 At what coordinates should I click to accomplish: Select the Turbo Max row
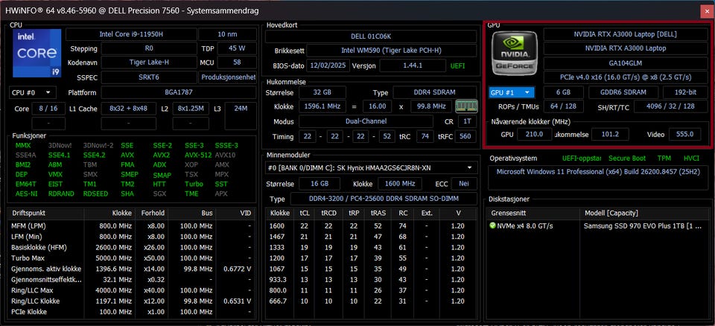pyautogui.click(x=131, y=258)
